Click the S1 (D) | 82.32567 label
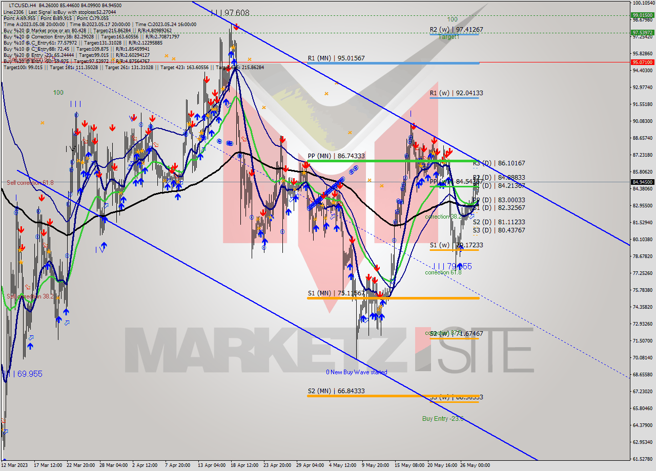 point(499,208)
